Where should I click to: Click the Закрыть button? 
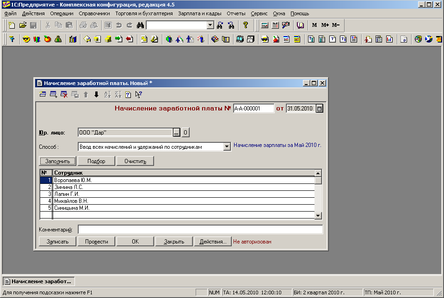[x=174, y=242]
